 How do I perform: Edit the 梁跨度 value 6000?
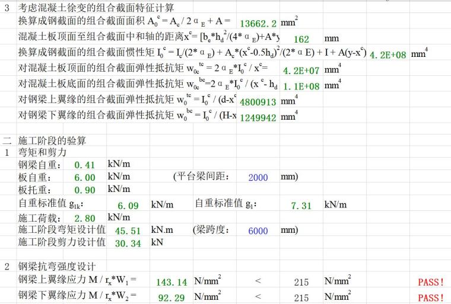point(258,231)
